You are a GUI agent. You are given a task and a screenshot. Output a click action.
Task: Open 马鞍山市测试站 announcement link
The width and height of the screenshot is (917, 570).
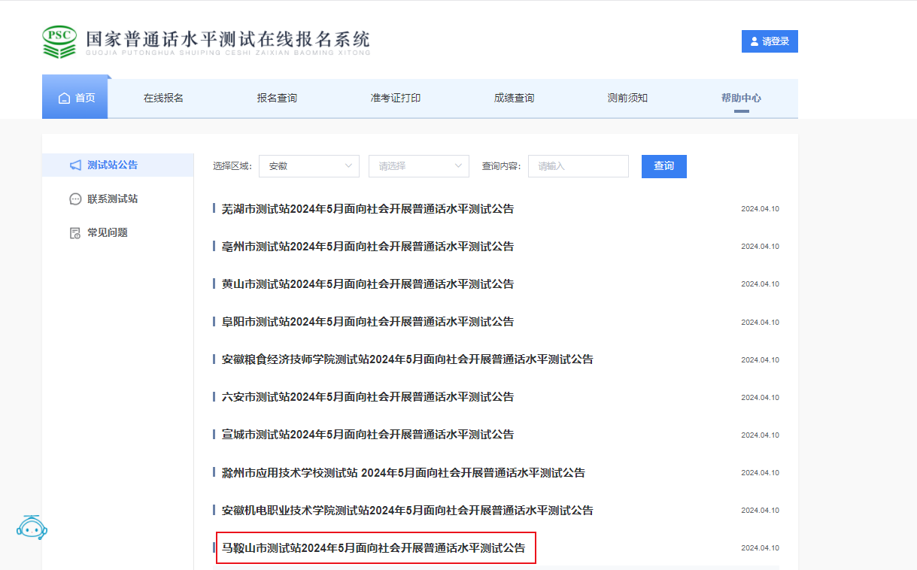pyautogui.click(x=374, y=548)
